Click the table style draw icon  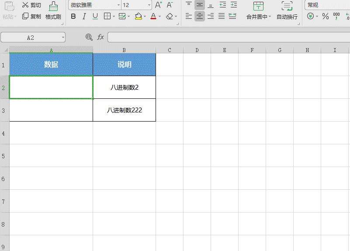pos(122,16)
